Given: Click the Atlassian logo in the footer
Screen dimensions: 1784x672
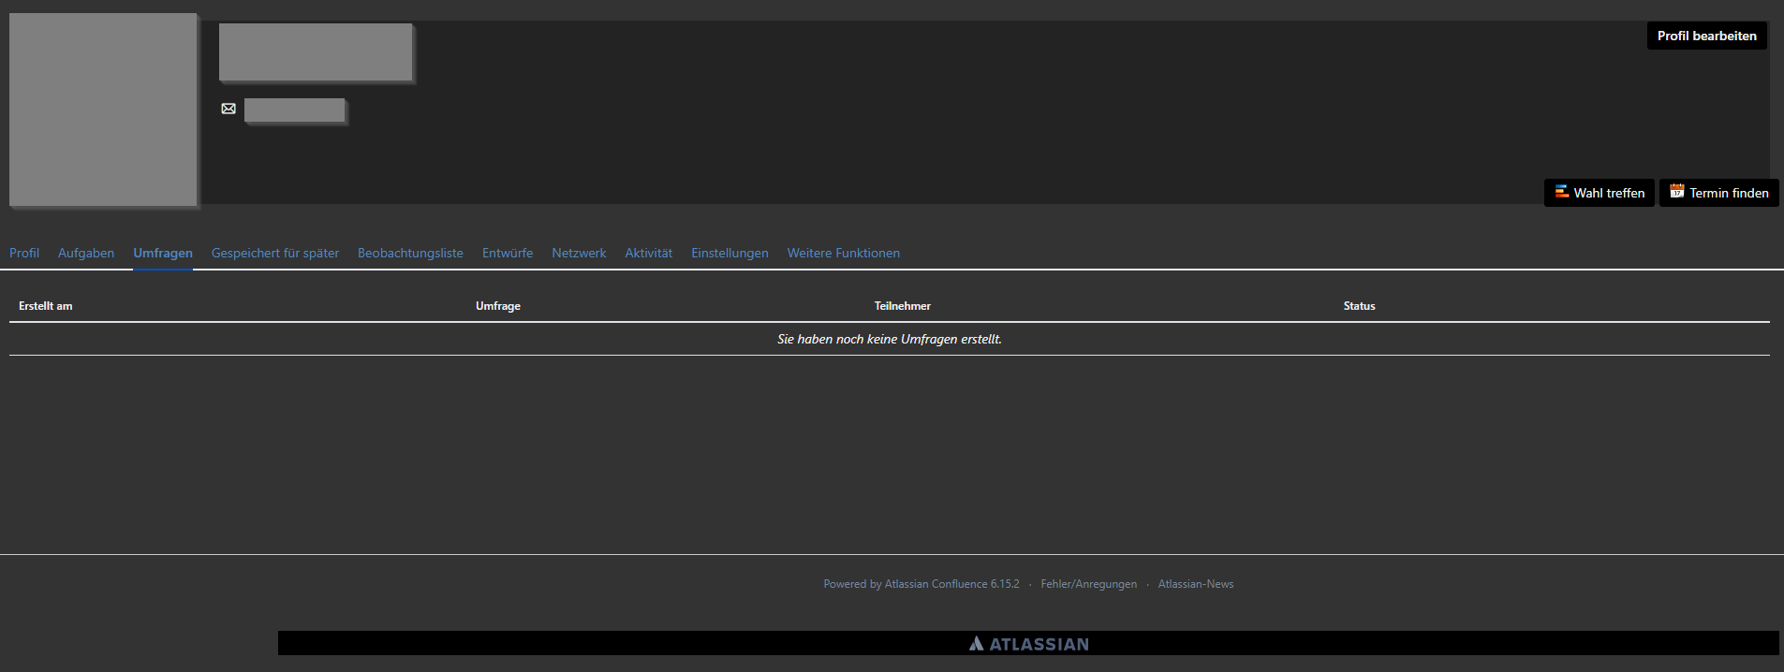Looking at the screenshot, I should [1028, 644].
